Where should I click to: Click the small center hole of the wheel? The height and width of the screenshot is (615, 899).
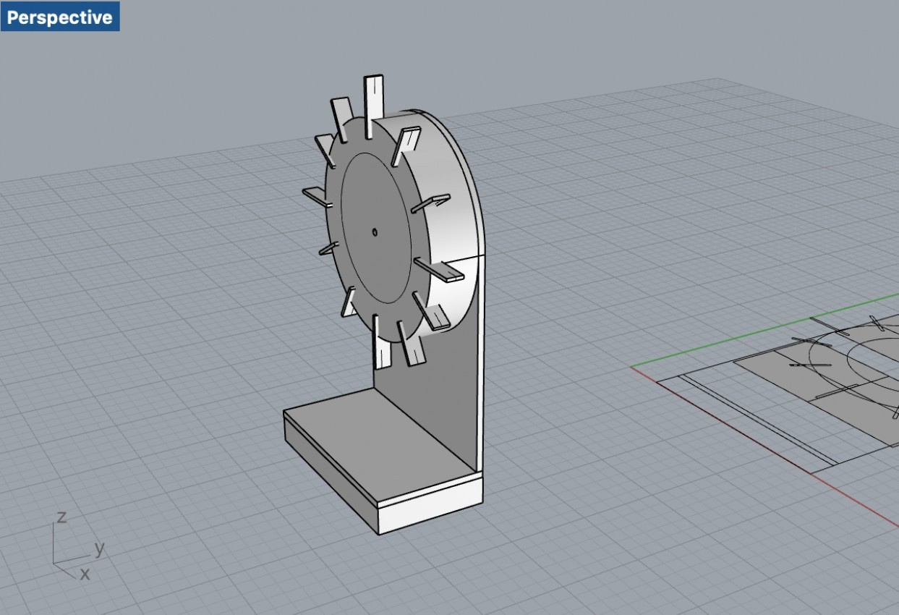point(375,232)
